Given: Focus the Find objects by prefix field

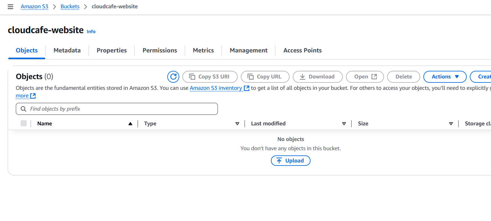Looking at the screenshot, I should [x=117, y=109].
